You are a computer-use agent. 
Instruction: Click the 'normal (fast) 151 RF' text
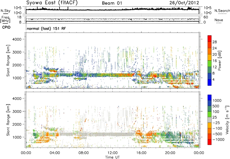point(46,28)
